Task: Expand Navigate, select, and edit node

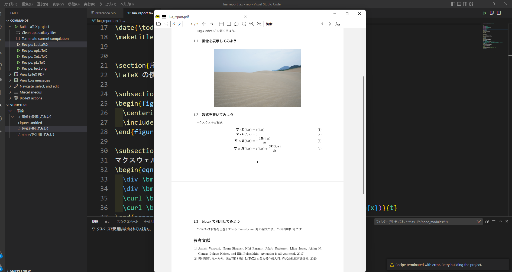Action: click(10, 86)
